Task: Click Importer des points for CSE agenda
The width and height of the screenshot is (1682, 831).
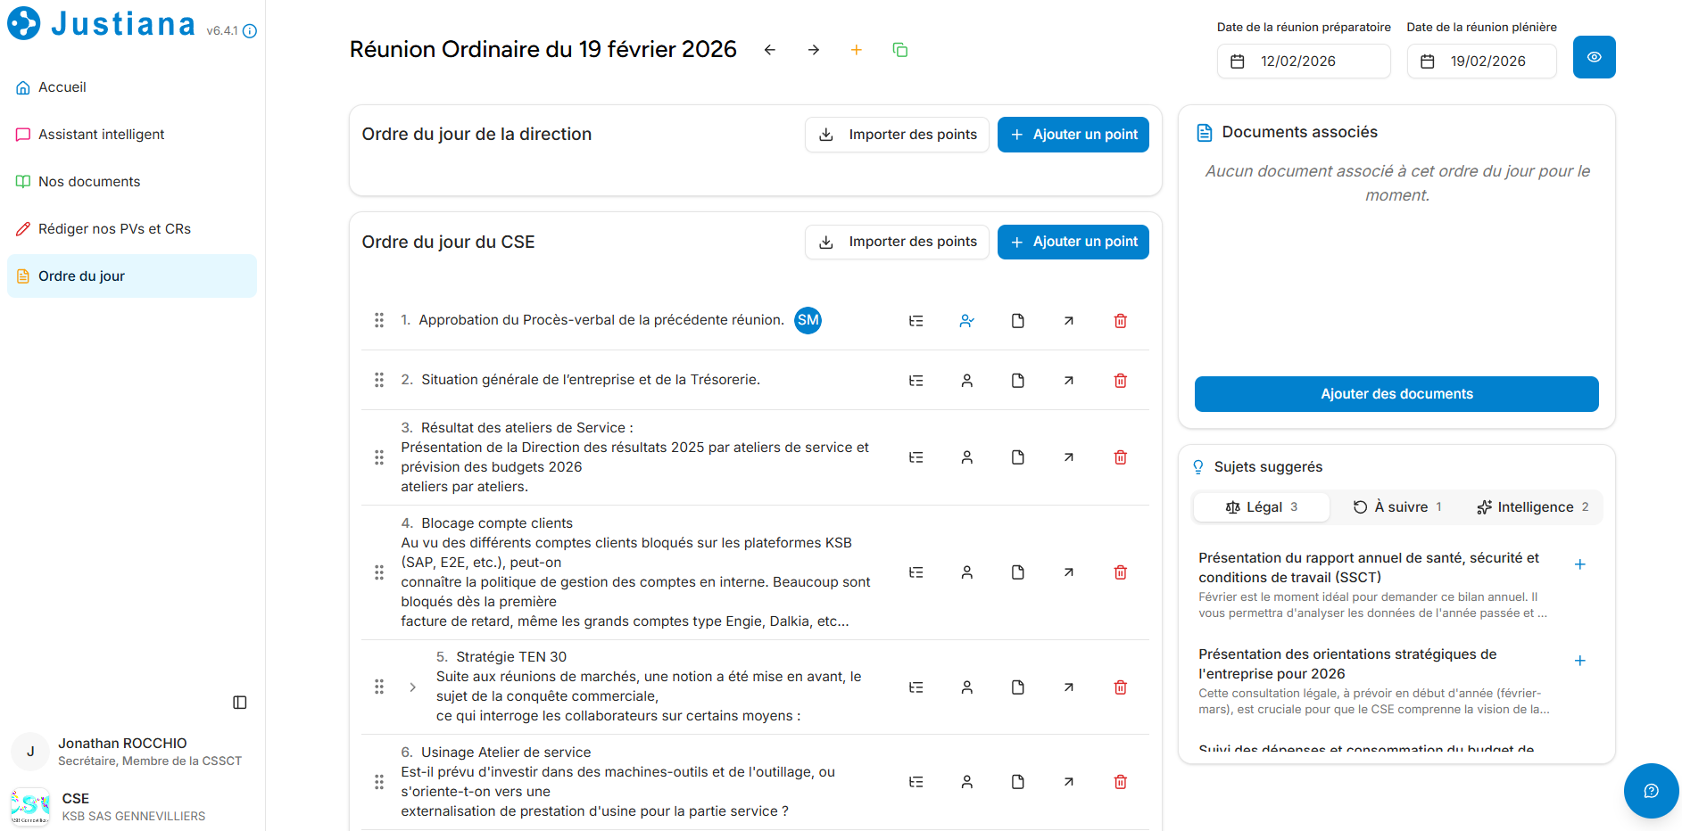Action: click(898, 242)
